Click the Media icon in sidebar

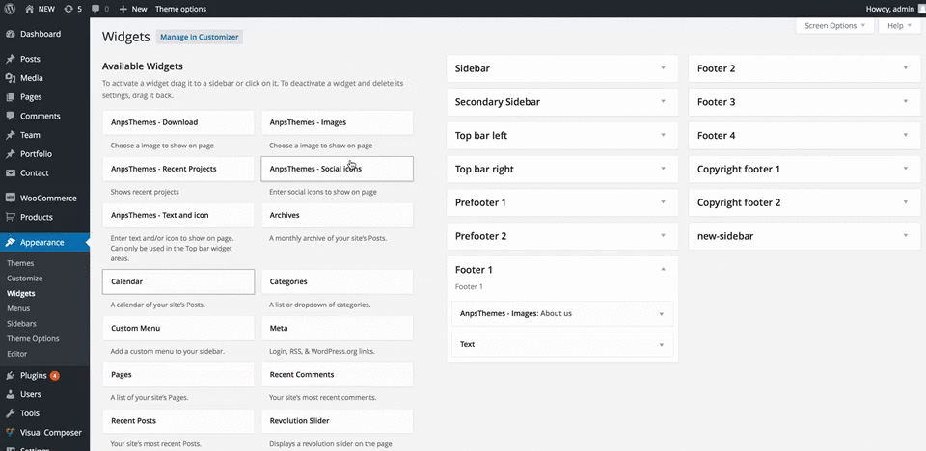coord(10,78)
